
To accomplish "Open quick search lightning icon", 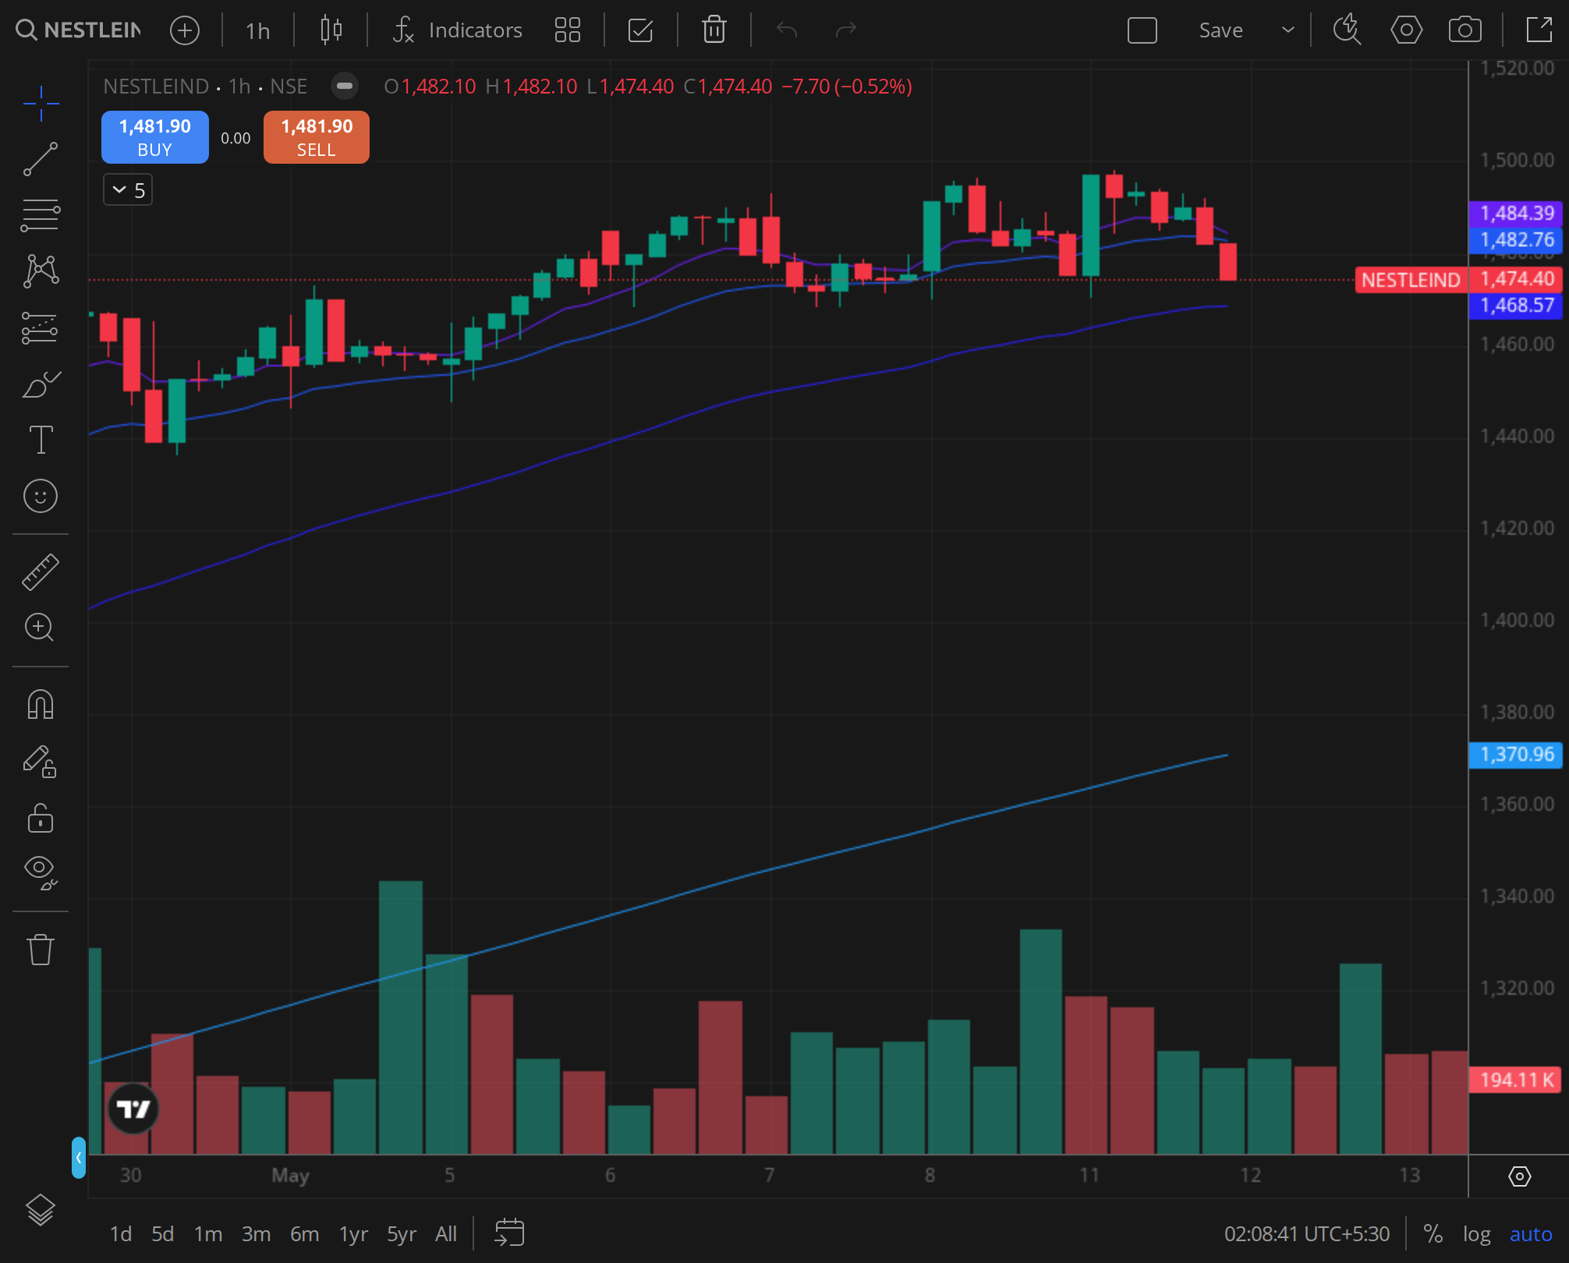I will pos(1347,30).
